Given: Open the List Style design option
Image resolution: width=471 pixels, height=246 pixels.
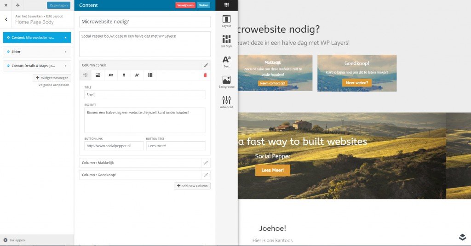Looking at the screenshot, I should [226, 41].
